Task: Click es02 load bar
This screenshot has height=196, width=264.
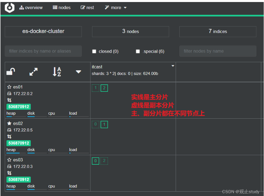Action: coord(79,153)
